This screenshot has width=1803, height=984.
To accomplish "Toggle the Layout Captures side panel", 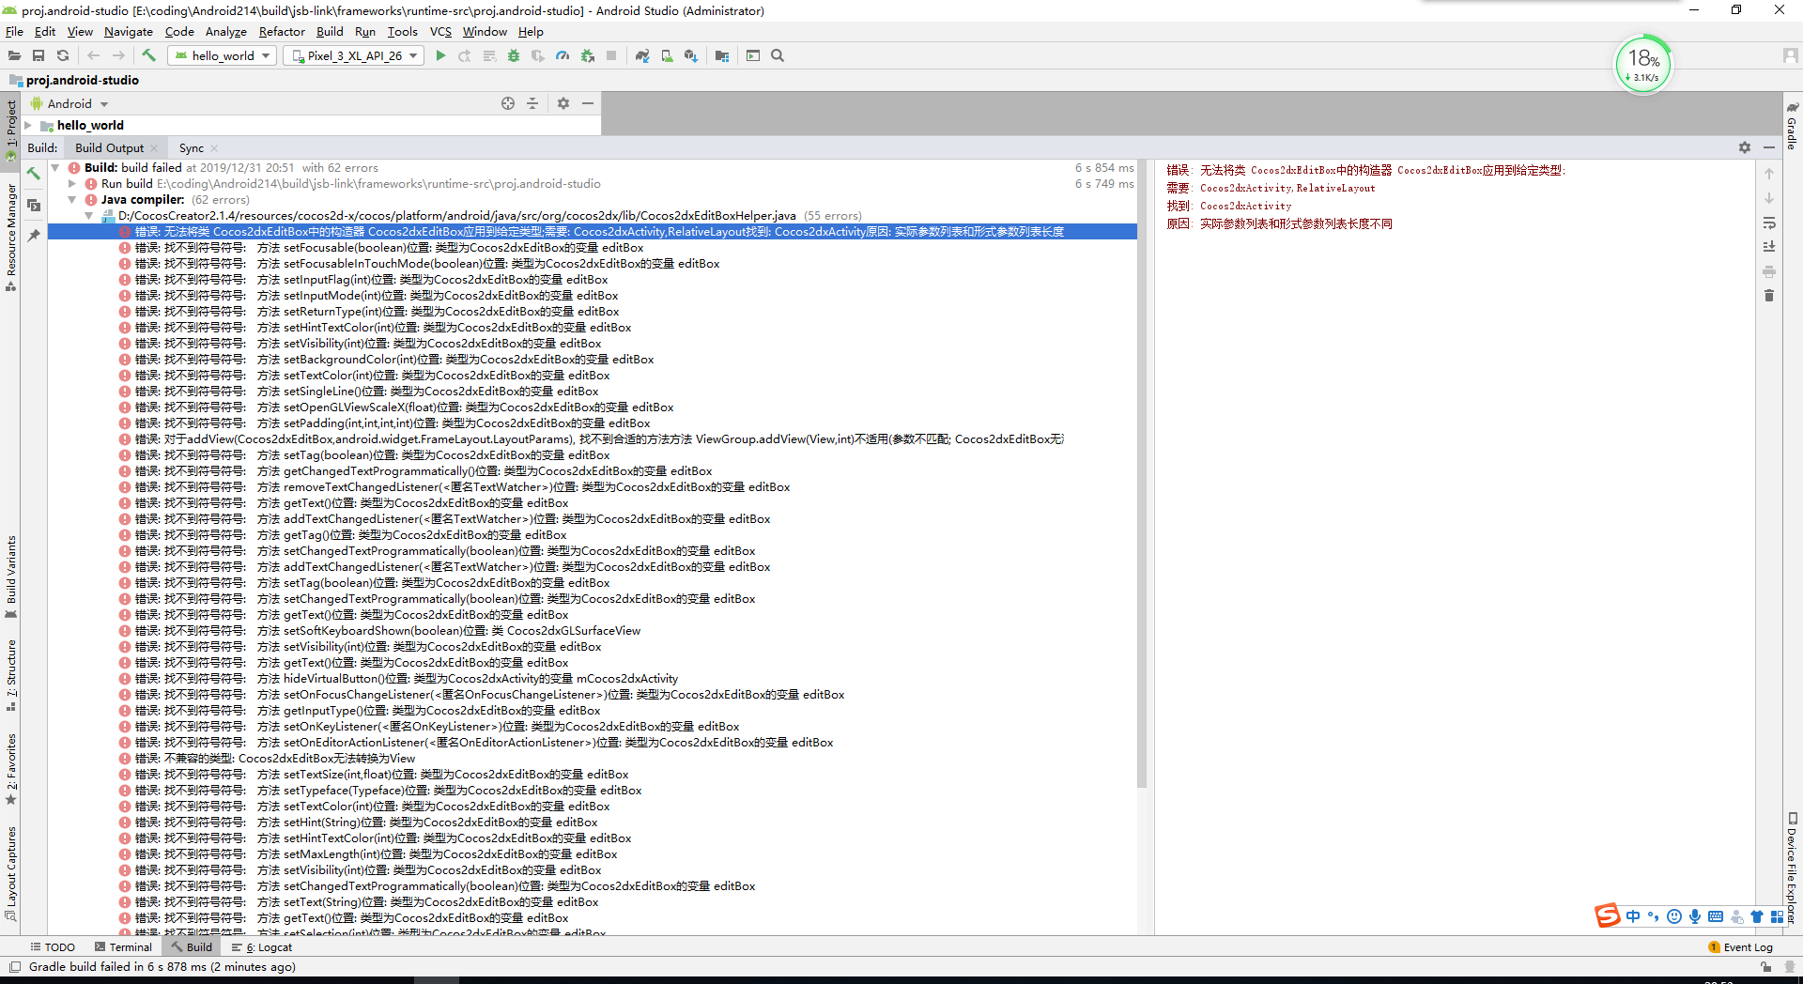I will [x=11, y=873].
